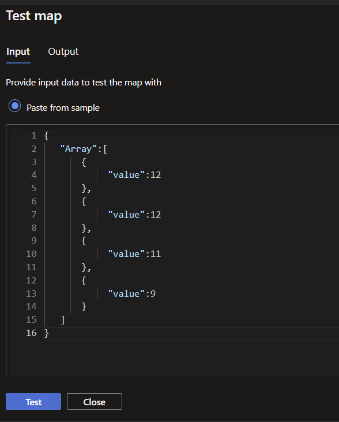Click the "value":9 text on line 13
Viewport: 339px width, 422px height.
[x=131, y=294]
